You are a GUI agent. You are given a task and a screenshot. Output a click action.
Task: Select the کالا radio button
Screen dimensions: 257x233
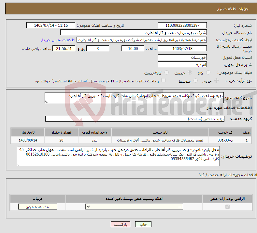click(x=208, y=73)
